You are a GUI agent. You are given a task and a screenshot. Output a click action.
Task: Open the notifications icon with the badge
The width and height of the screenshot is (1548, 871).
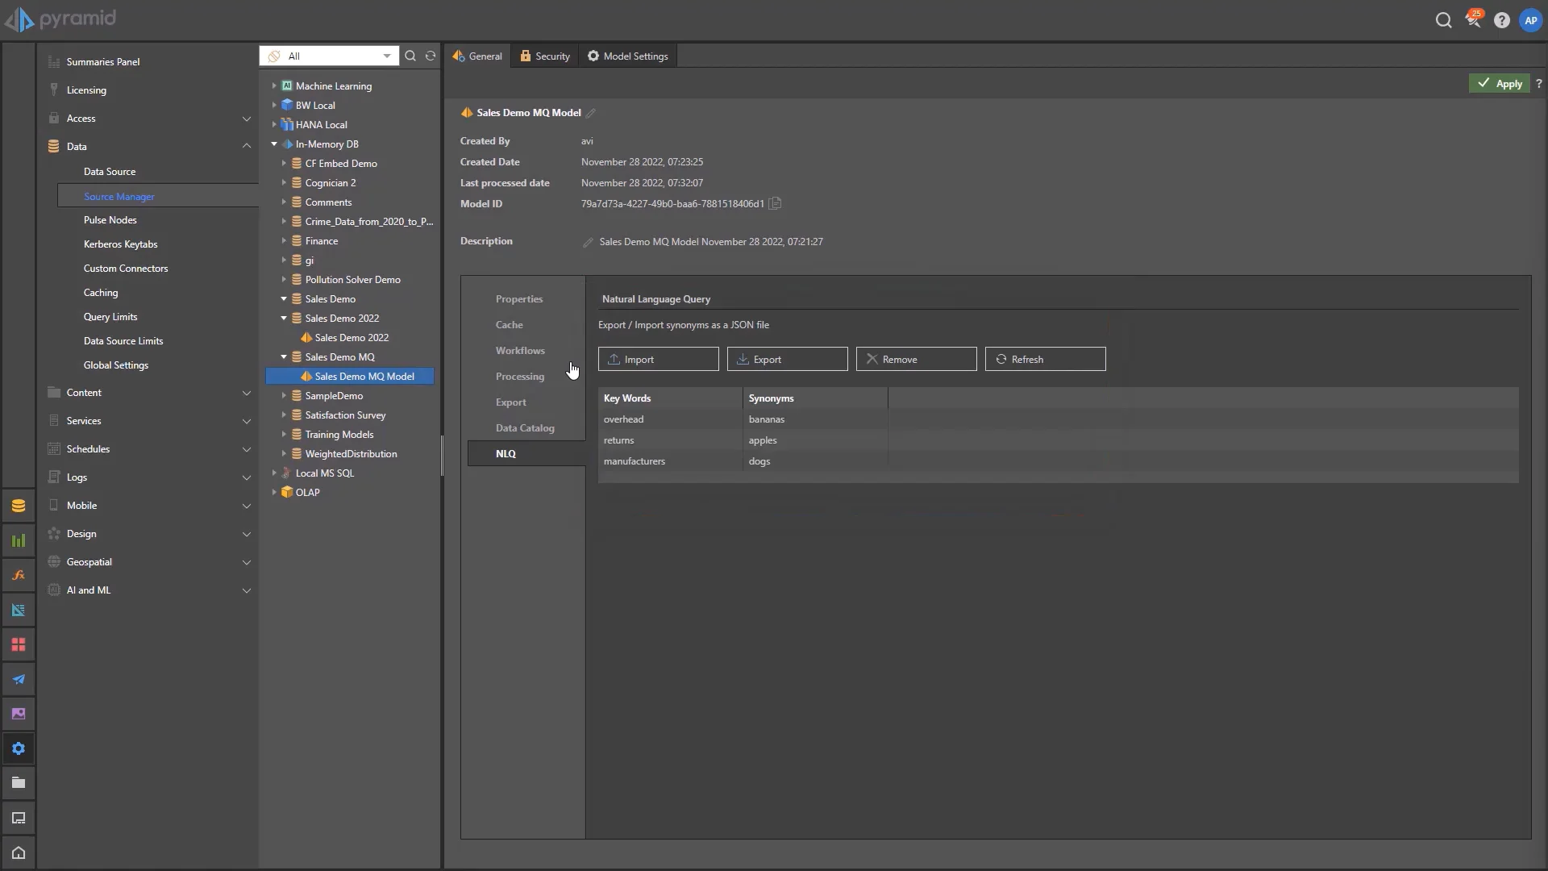click(x=1473, y=20)
